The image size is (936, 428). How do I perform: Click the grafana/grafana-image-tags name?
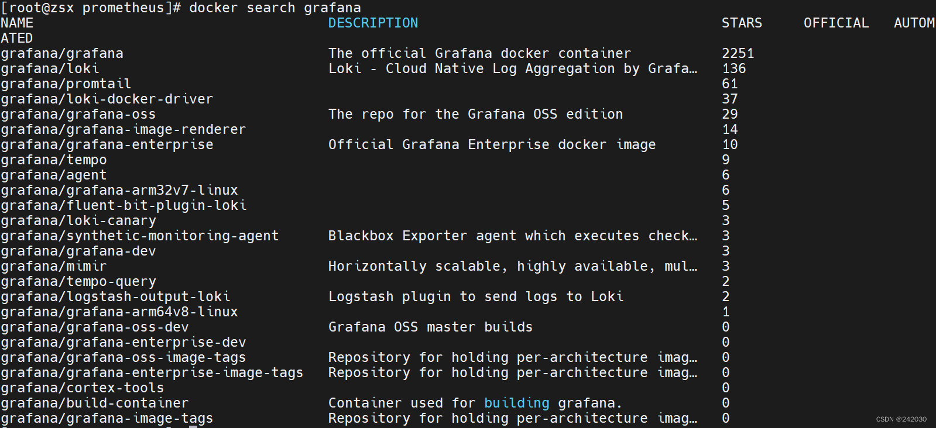coord(107,419)
